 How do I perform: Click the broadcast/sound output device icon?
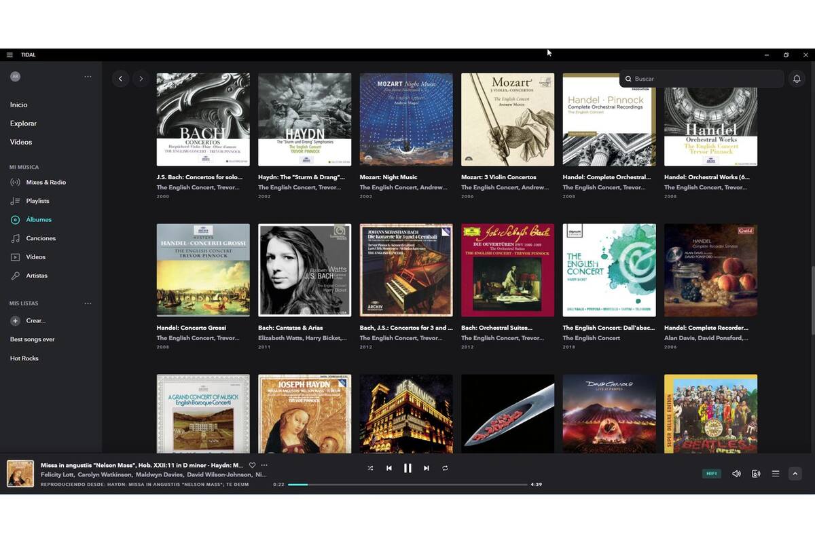[x=755, y=474]
